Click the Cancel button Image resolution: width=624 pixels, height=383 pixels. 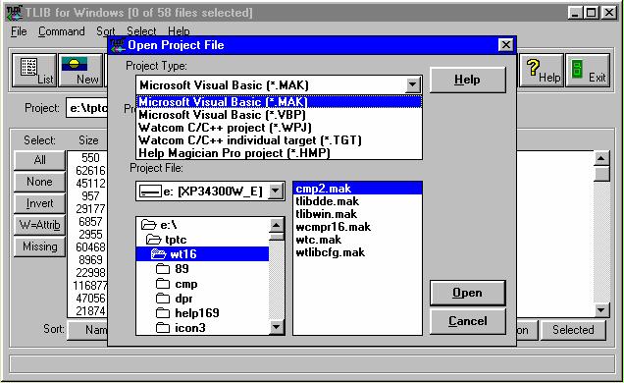468,321
